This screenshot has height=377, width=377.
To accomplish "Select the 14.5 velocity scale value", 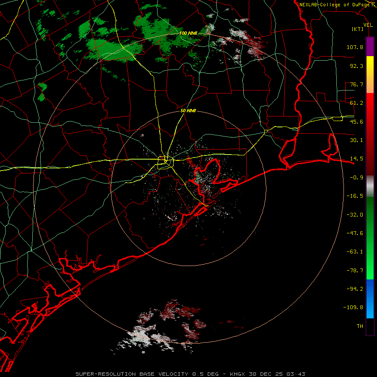I will pos(356,159).
